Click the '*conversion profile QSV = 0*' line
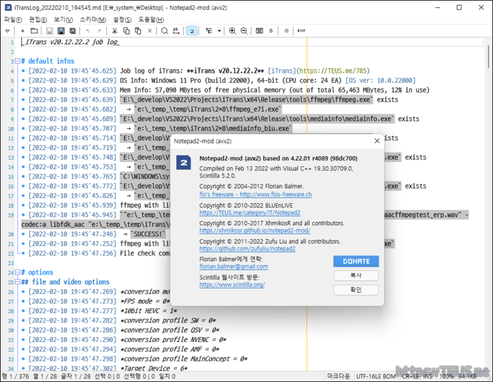 click(170, 330)
